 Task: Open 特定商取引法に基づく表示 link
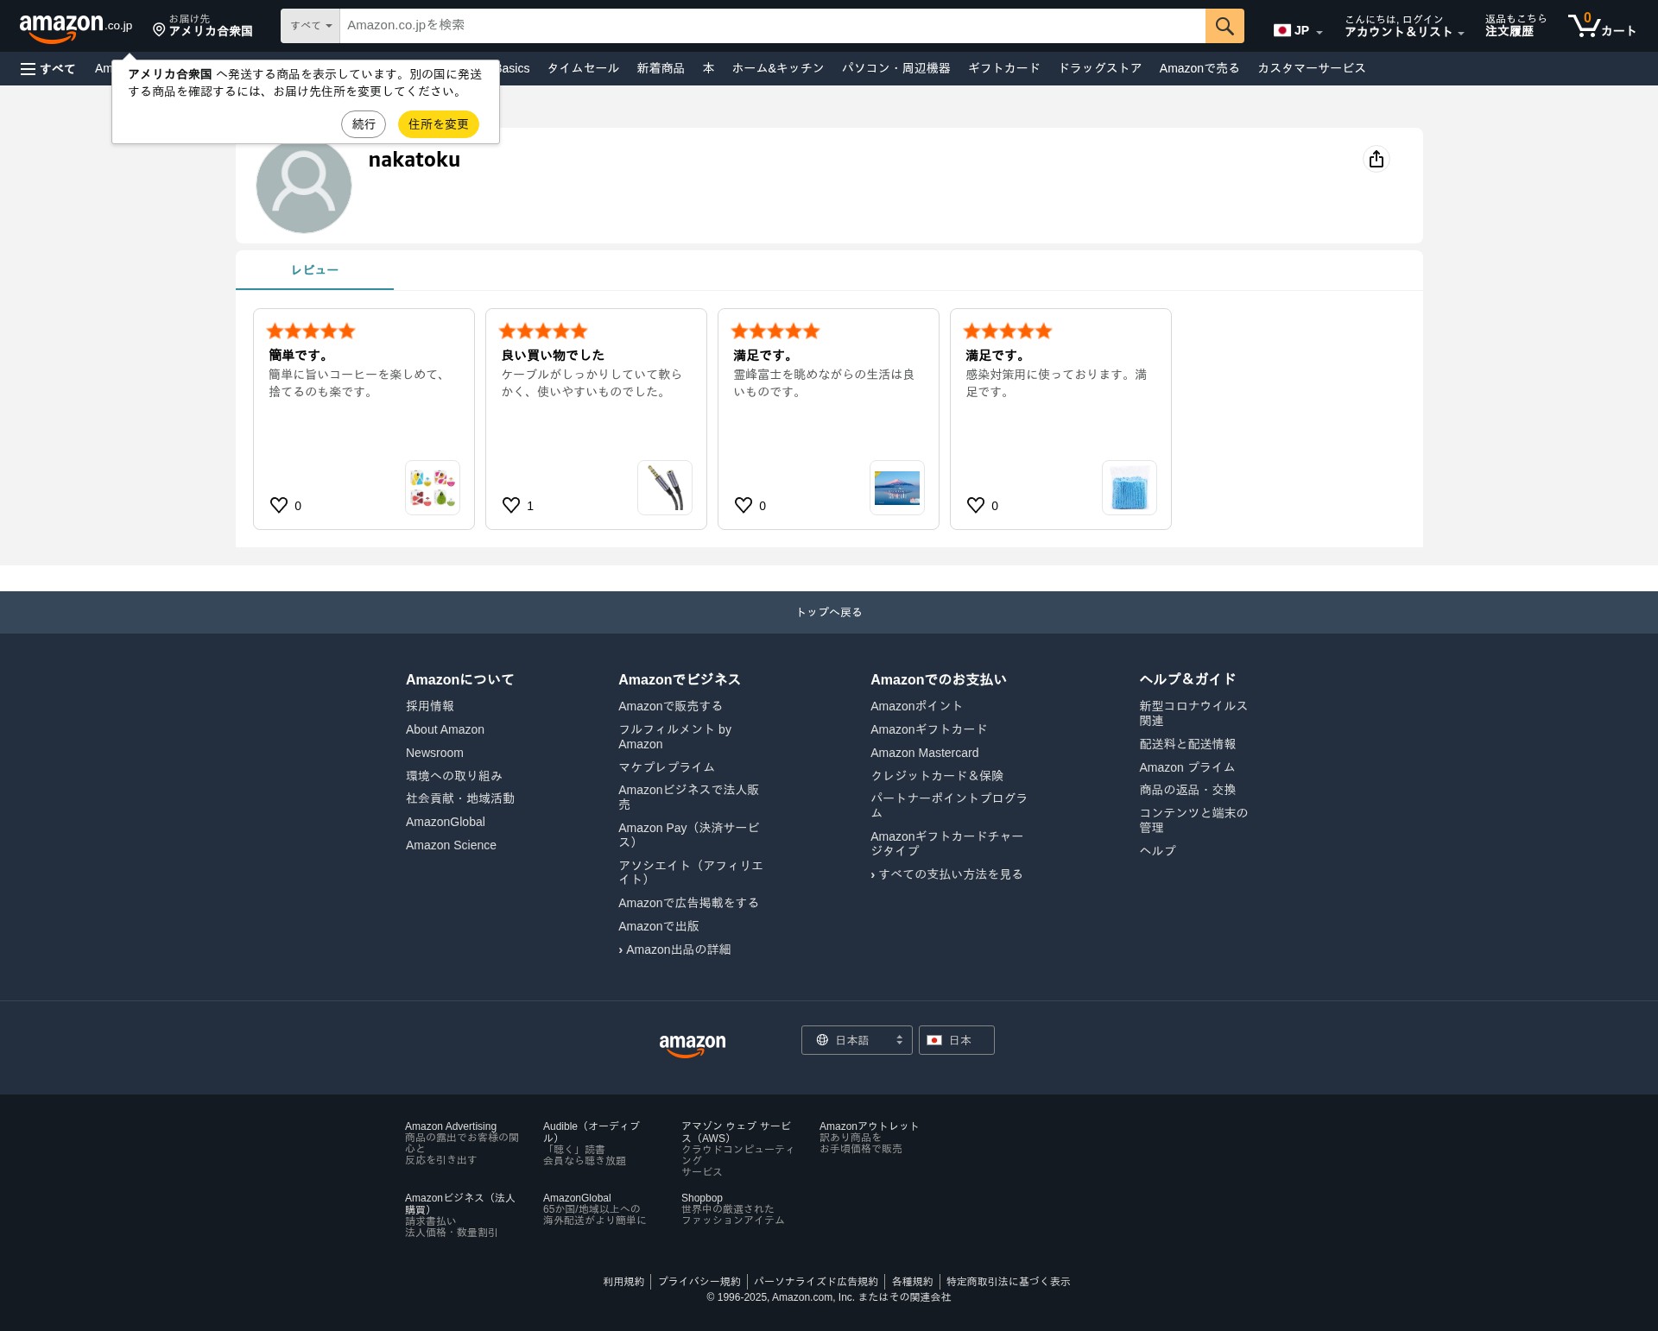(x=1008, y=1282)
